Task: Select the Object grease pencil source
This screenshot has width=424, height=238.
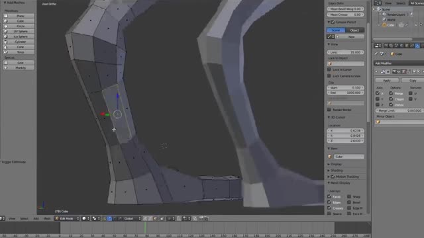Action: click(x=355, y=30)
